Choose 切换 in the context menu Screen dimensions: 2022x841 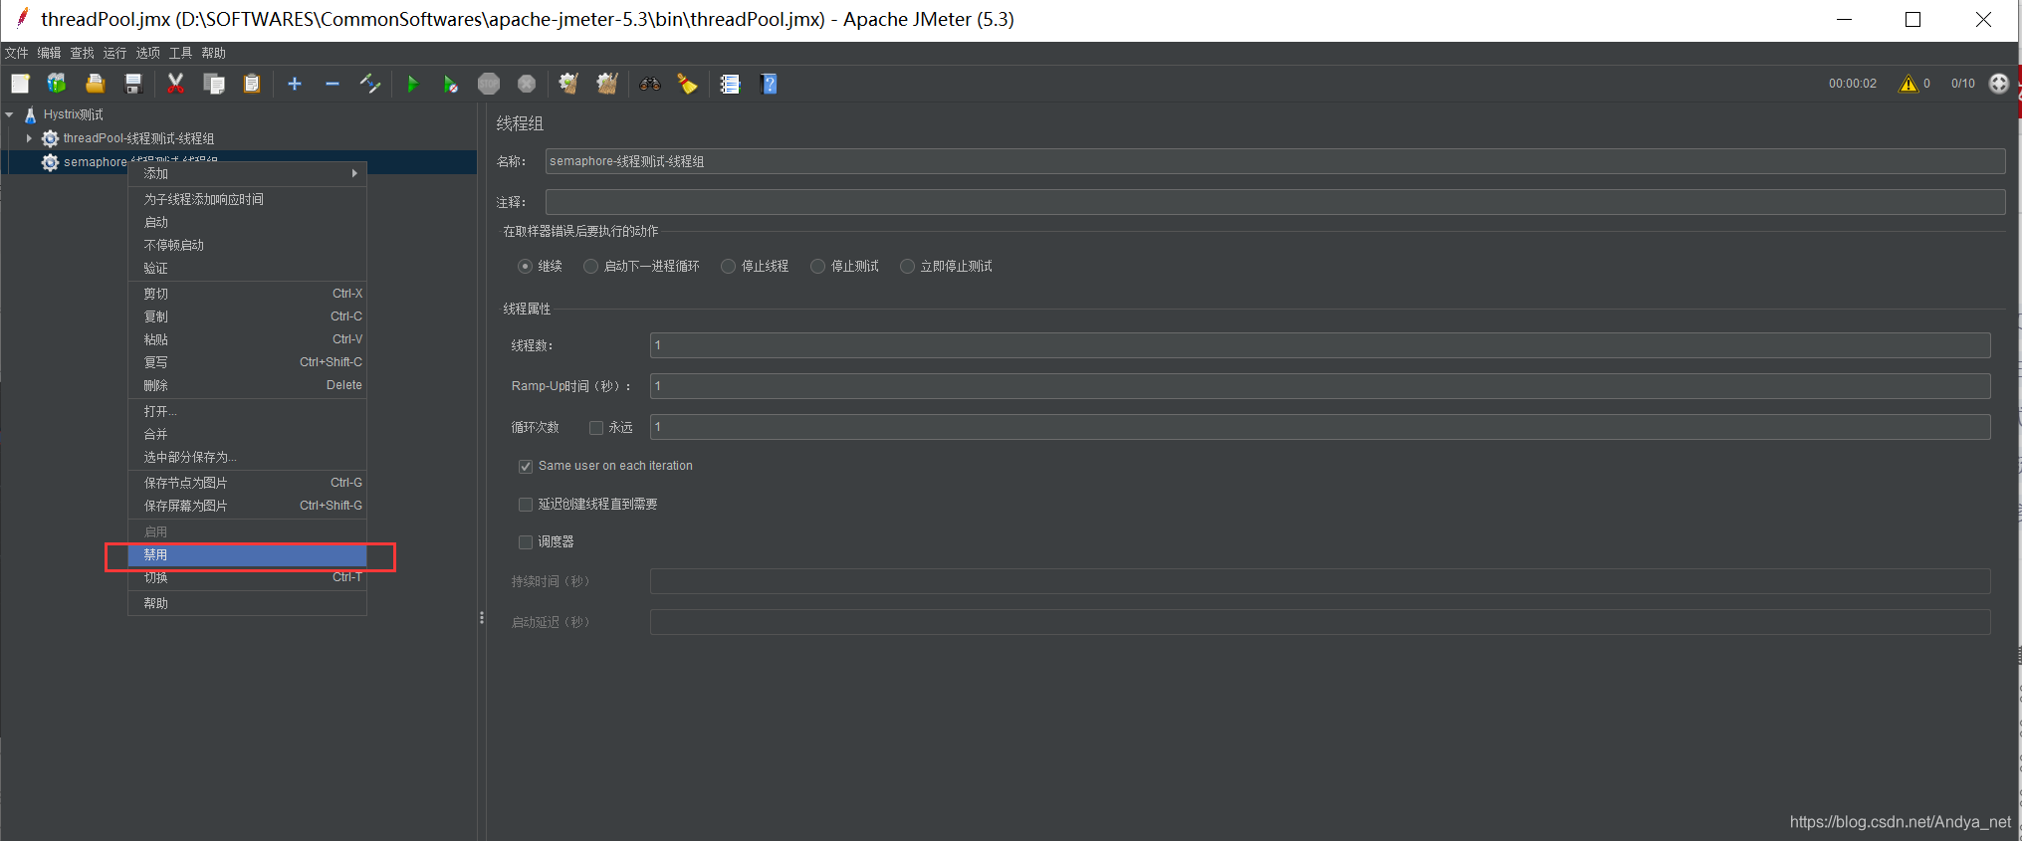coord(248,577)
